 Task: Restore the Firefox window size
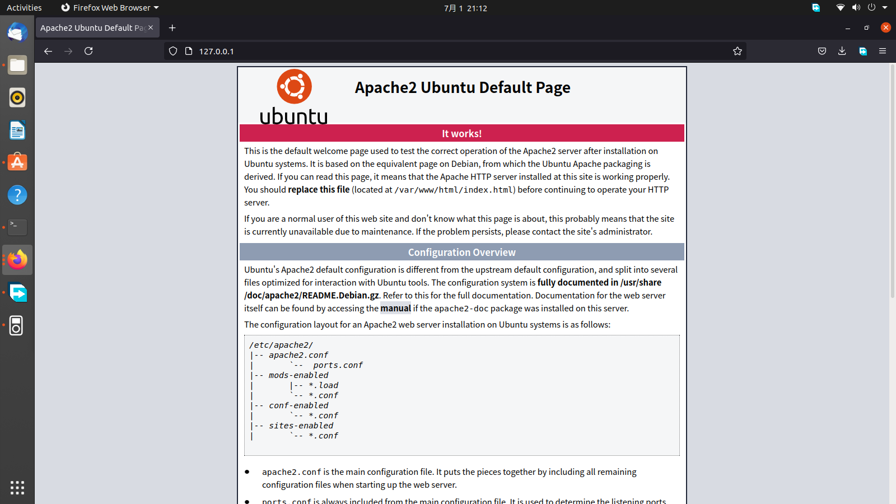867,27
